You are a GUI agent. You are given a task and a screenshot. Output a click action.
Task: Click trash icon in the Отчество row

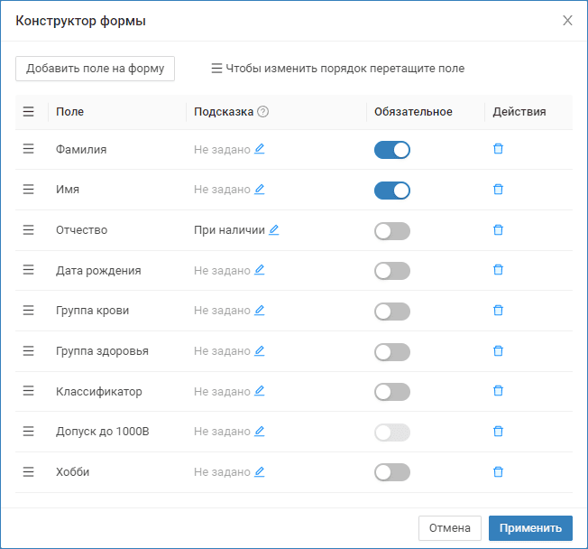[x=498, y=230]
